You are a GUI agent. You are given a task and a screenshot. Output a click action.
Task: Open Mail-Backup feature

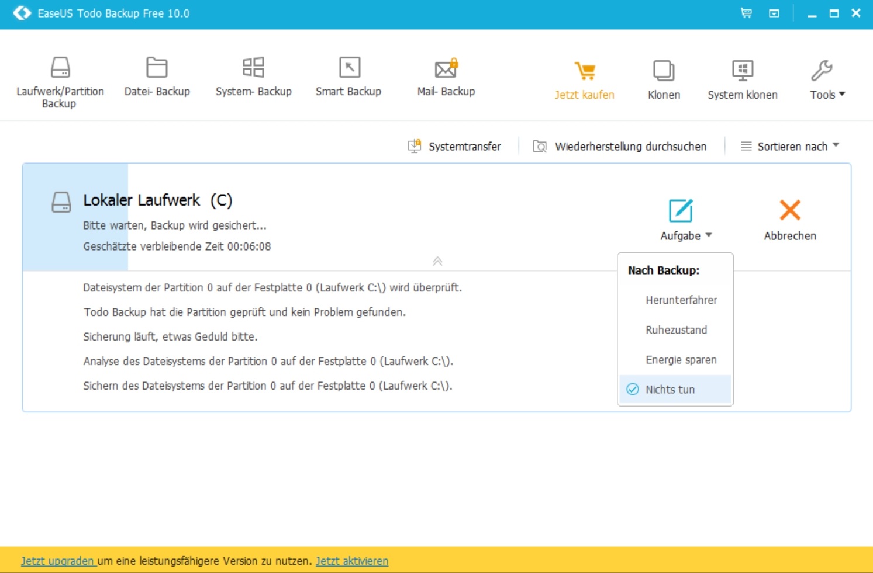[446, 77]
